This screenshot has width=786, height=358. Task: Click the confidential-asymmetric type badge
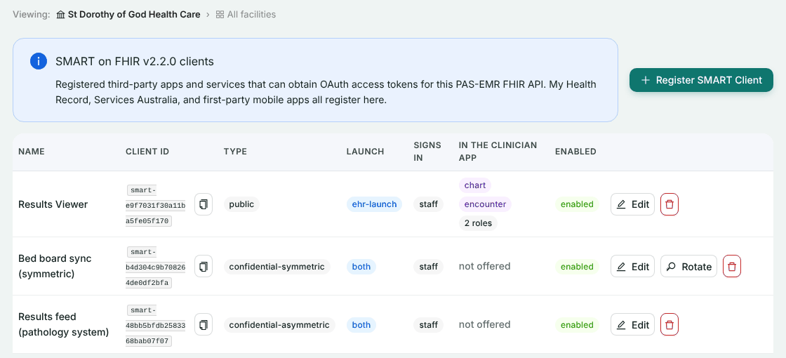coord(279,324)
